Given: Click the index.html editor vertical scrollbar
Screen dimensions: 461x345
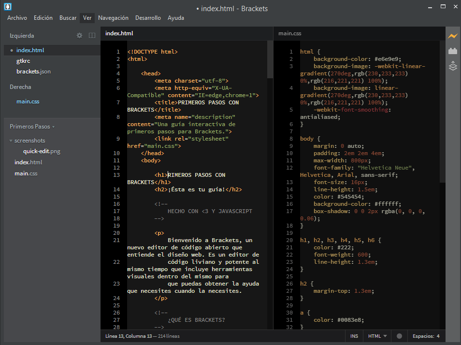Looking at the screenshot, I should point(270,59).
